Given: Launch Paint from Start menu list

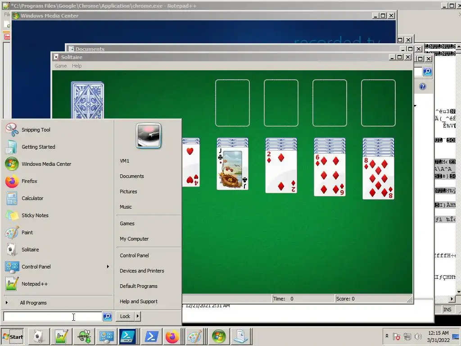Looking at the screenshot, I should [x=27, y=232].
